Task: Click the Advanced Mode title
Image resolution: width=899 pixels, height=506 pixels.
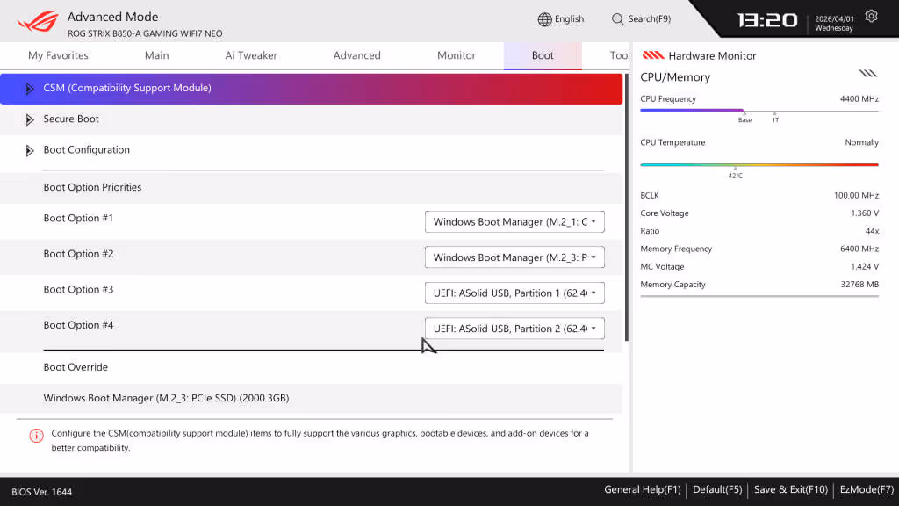Action: pyautogui.click(x=112, y=17)
